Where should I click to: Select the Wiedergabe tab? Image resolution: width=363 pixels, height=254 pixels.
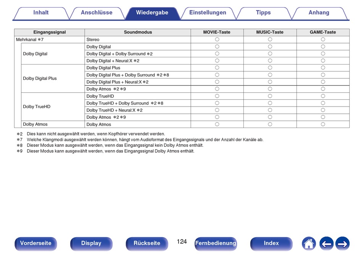(x=152, y=13)
